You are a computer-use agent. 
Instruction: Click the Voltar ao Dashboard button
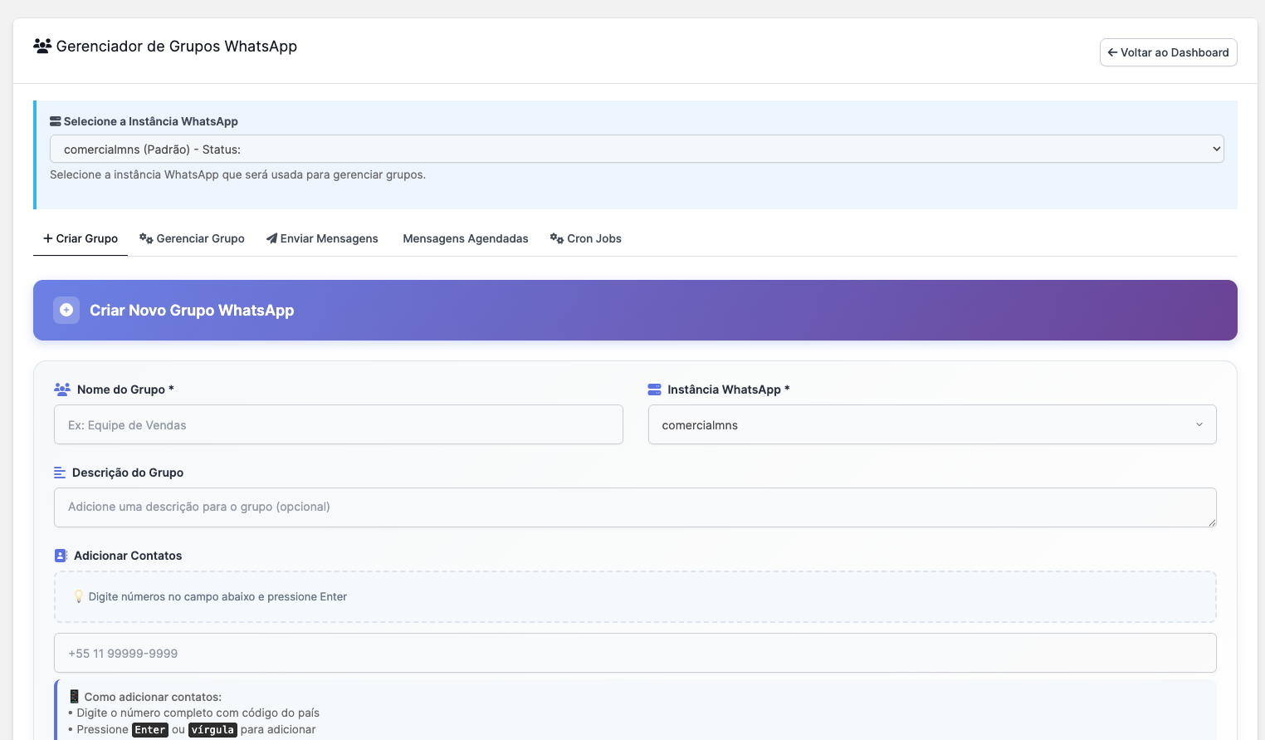click(x=1168, y=51)
